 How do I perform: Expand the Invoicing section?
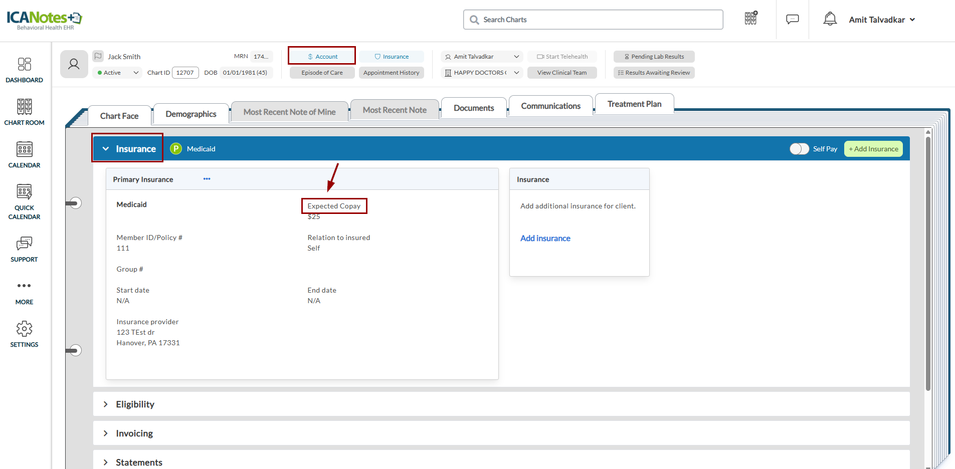pos(134,433)
